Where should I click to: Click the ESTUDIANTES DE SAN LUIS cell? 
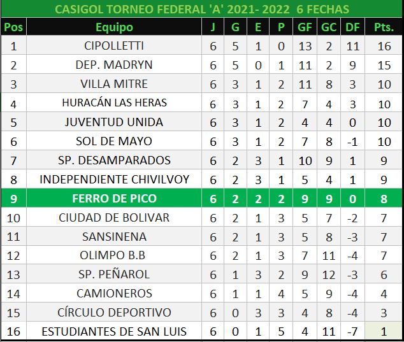tap(114, 332)
